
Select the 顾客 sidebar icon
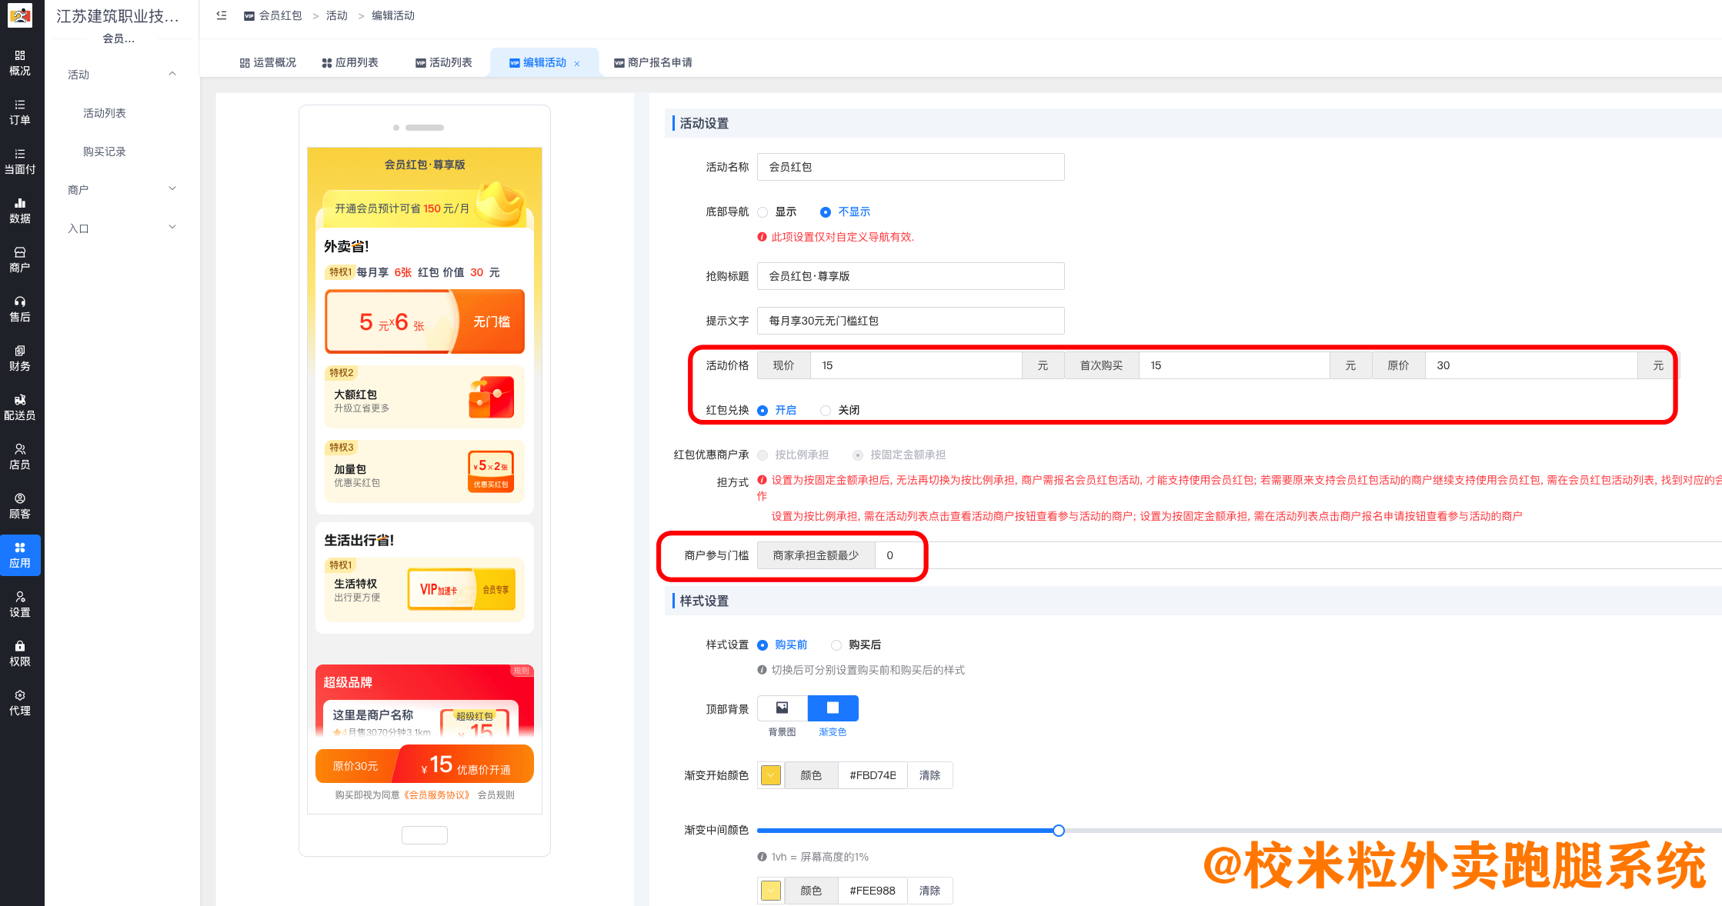[20, 505]
